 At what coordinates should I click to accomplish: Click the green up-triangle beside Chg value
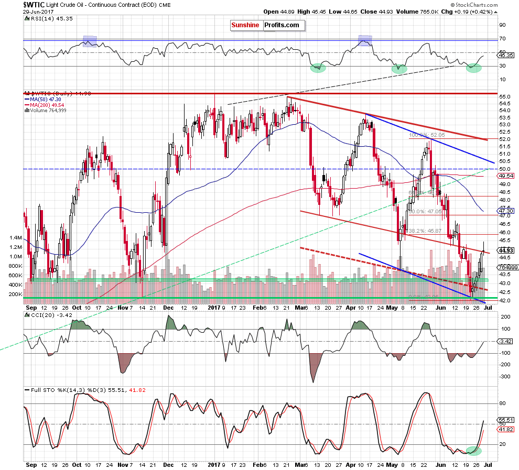coord(495,12)
